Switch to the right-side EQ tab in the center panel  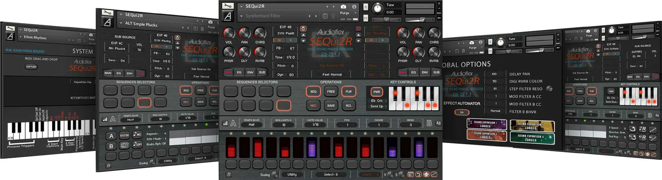coord(414,72)
